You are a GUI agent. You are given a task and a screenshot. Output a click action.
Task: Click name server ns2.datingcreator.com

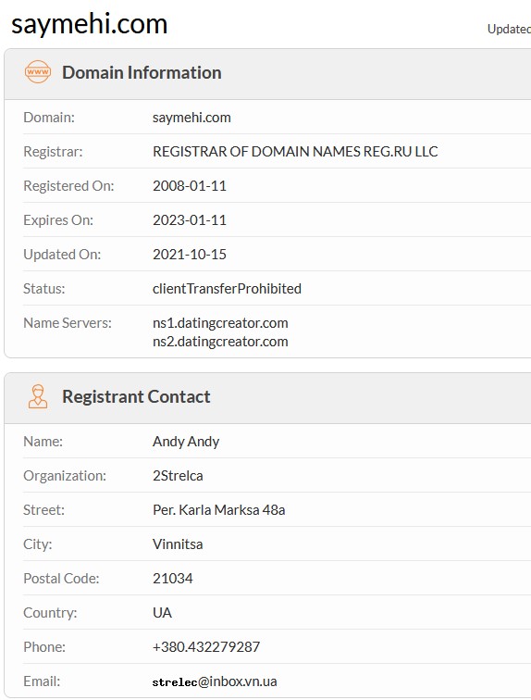coord(220,342)
